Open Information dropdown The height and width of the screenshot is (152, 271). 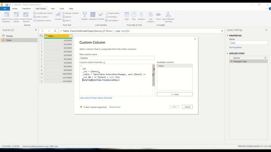[113, 21]
